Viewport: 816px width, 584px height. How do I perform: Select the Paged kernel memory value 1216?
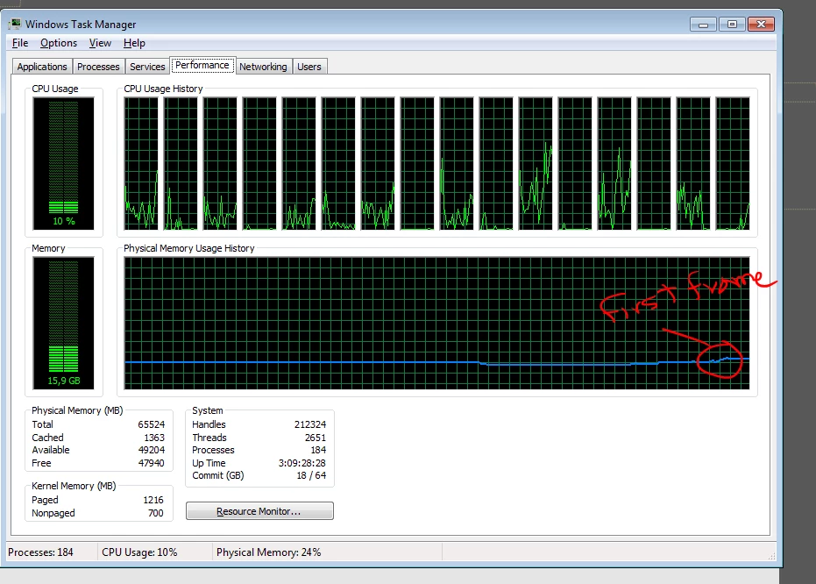[153, 500]
